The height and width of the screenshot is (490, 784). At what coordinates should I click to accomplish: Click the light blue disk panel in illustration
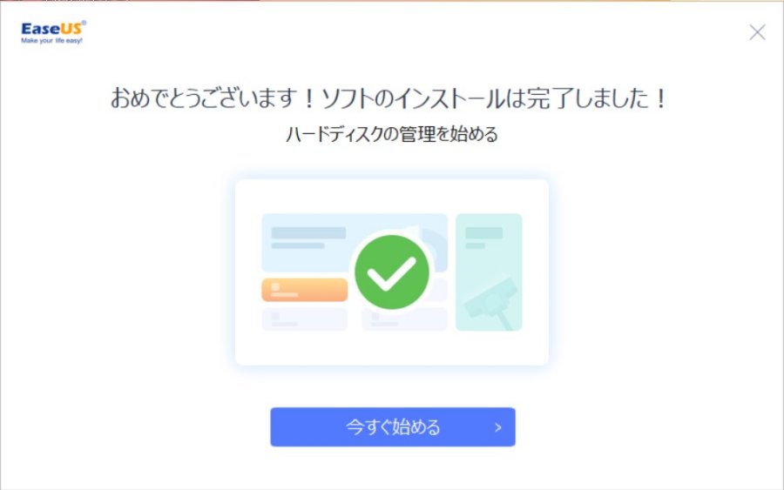354,243
